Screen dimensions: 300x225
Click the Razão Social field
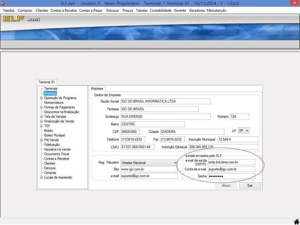[x=166, y=101]
